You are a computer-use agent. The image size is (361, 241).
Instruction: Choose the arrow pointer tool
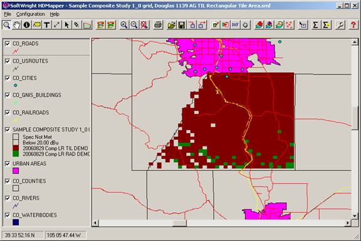[67, 25]
